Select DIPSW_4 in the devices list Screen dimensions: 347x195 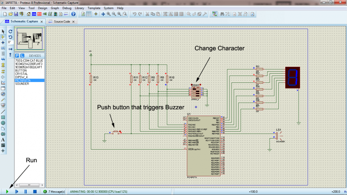[x=21, y=77]
